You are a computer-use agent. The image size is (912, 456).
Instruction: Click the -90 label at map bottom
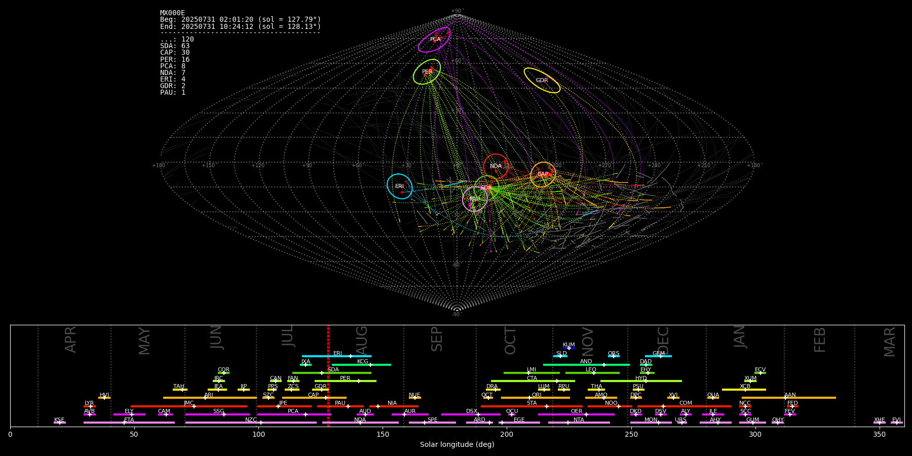coord(457,314)
